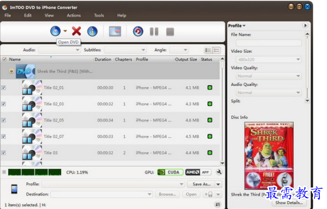Screen dimensions: 327x209
Task: Click the Shrek the Third cover image
Action: 269,156
